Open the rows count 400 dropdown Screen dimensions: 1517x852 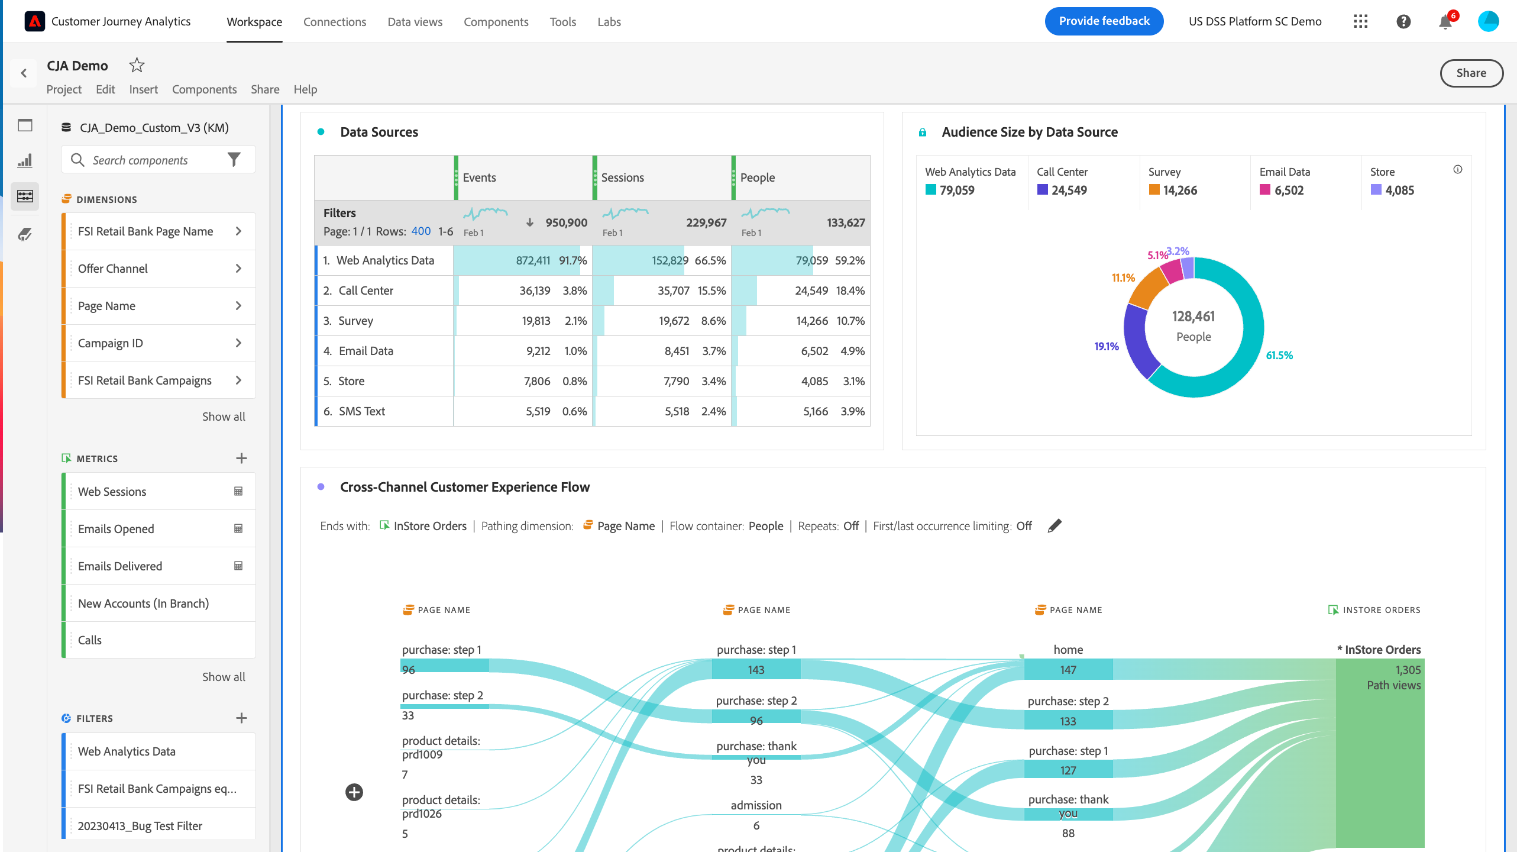421,231
